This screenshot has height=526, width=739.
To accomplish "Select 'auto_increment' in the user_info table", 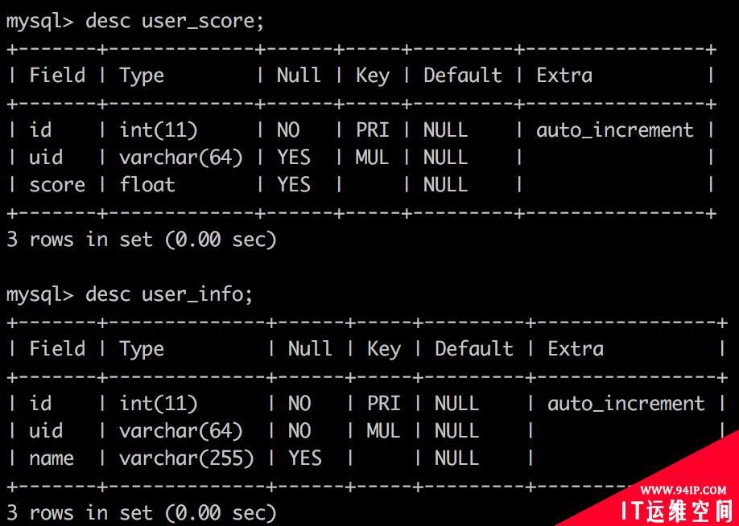I will pos(625,404).
